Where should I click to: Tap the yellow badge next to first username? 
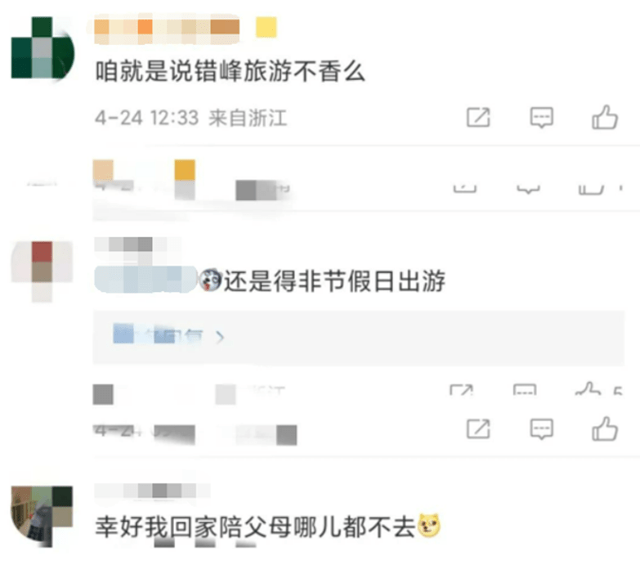(x=266, y=27)
